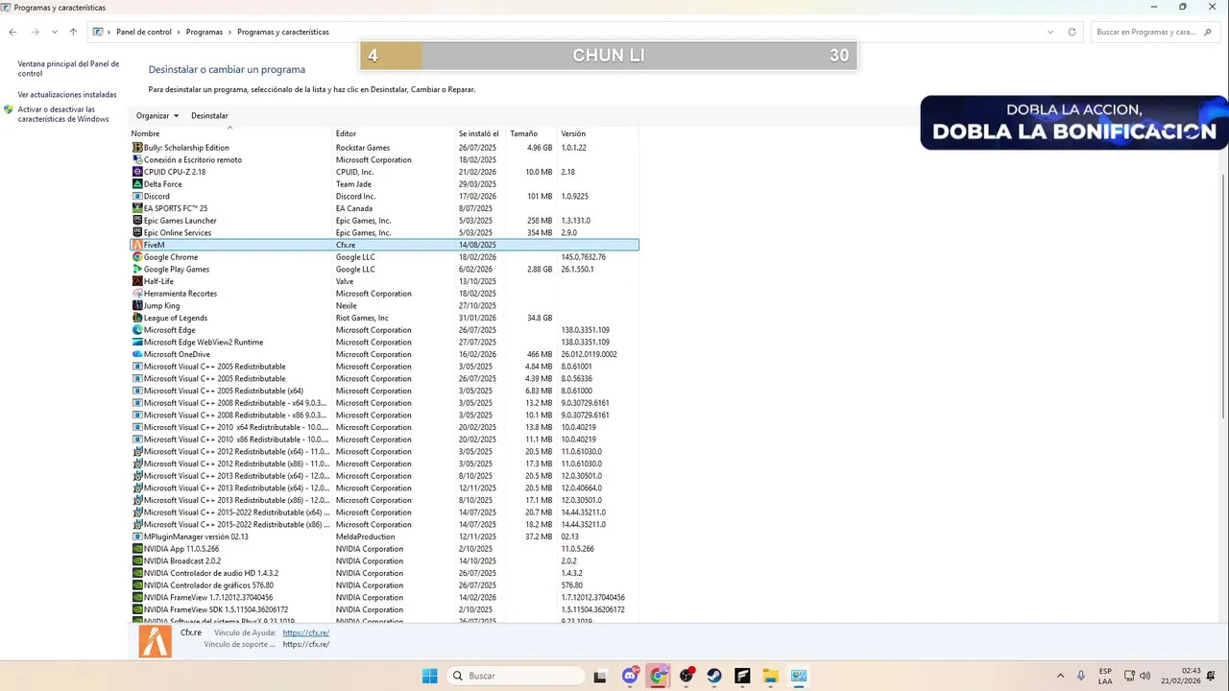Select the Programas breadcrumb
The image size is (1229, 691).
(x=205, y=32)
